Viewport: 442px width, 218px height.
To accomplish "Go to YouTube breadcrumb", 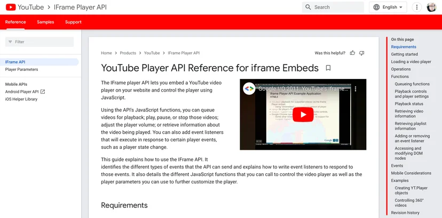I will (x=152, y=53).
